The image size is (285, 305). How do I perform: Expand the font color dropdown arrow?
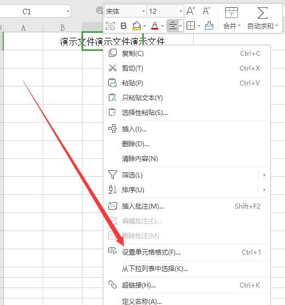click(x=162, y=26)
